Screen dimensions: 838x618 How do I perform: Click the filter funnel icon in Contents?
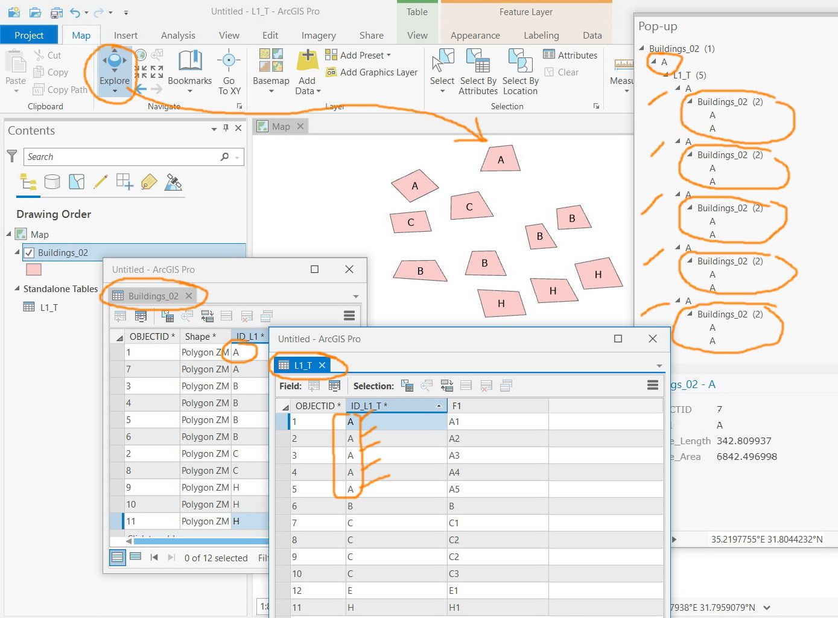click(x=12, y=156)
